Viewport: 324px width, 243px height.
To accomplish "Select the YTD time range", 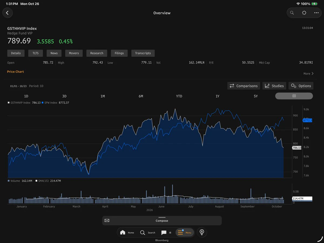I will click(179, 96).
